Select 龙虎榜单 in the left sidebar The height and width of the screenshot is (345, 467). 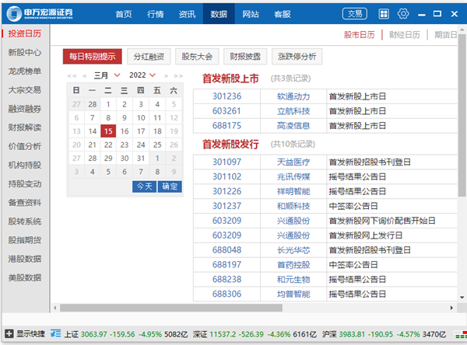coord(25,71)
